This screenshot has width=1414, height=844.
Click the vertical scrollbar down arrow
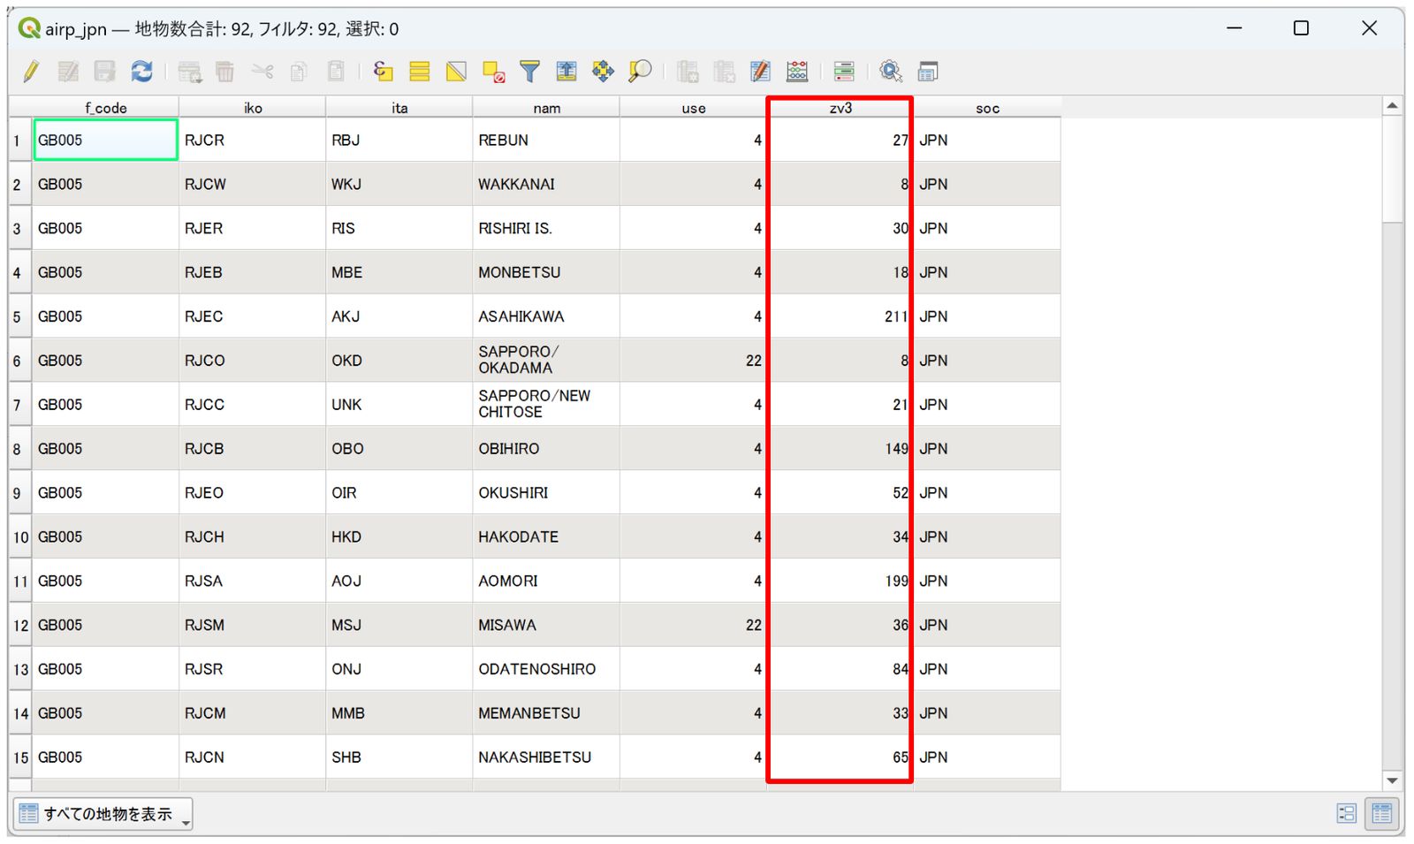1393,781
